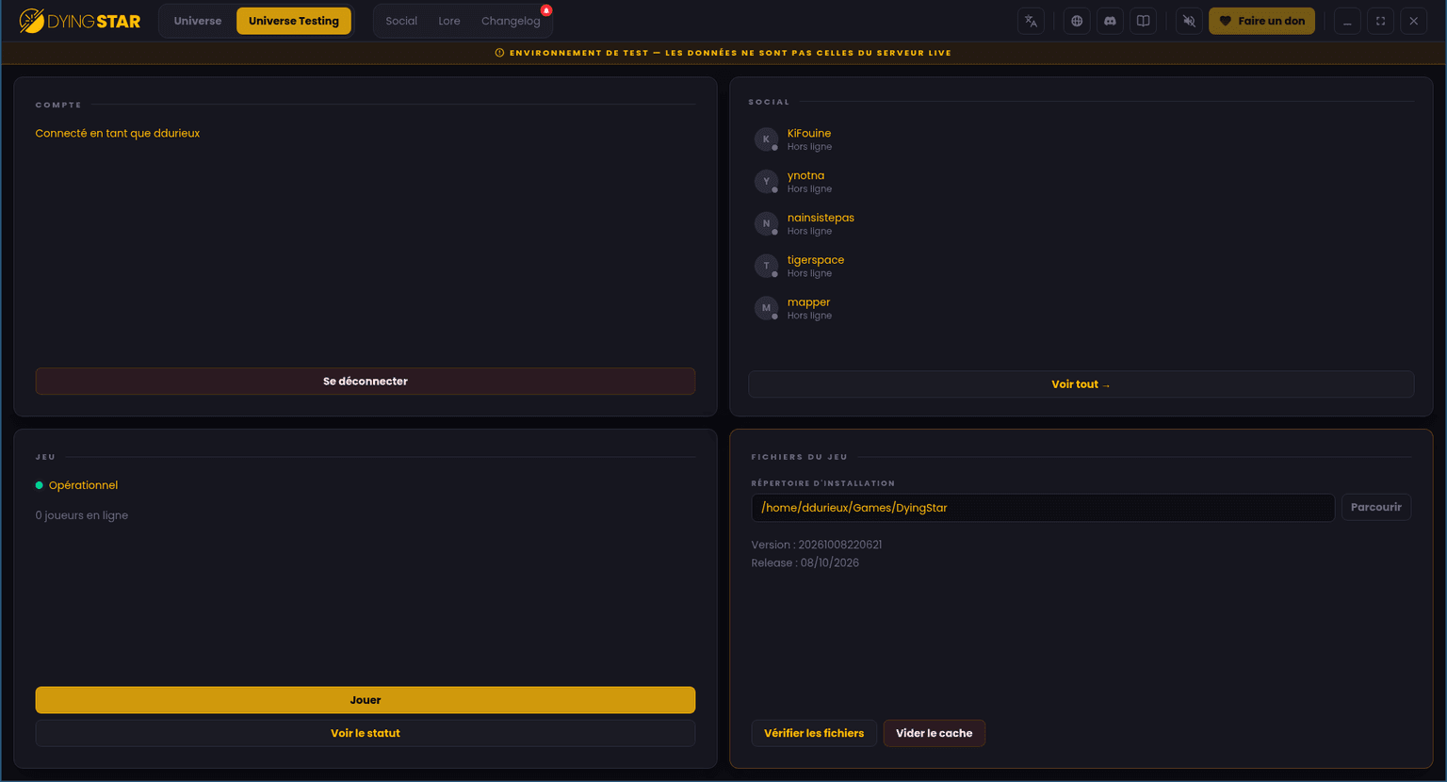The width and height of the screenshot is (1447, 782).
Task: Click mapper's avatar icon
Action: pyautogui.click(x=766, y=308)
